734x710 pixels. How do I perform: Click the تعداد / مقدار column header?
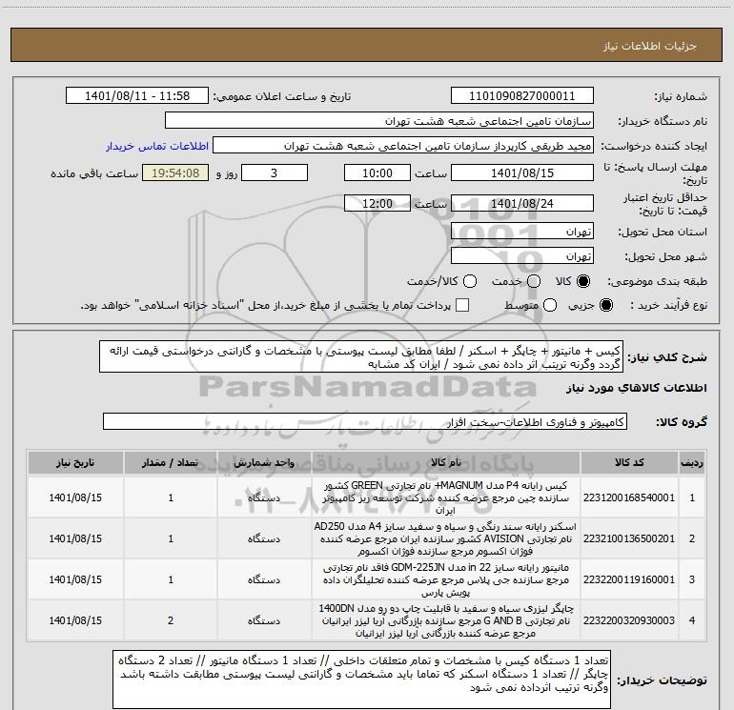pyautogui.click(x=171, y=463)
